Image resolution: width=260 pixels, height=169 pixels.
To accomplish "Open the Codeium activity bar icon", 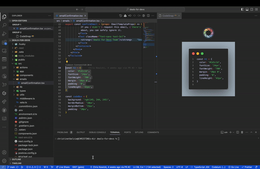I will click(4, 93).
